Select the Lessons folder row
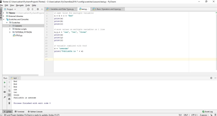This screenshot has width=217, height=116. click(23, 26)
